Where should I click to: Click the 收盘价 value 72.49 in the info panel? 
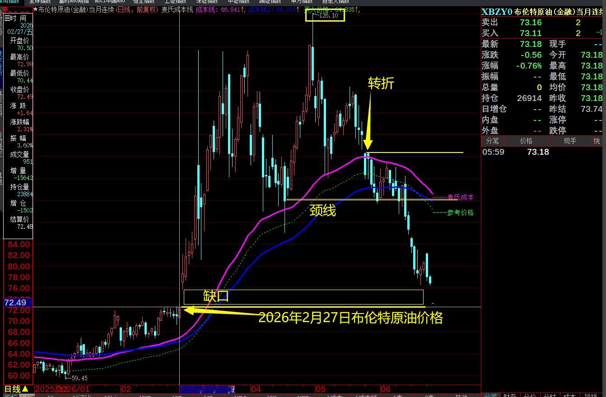coord(25,97)
